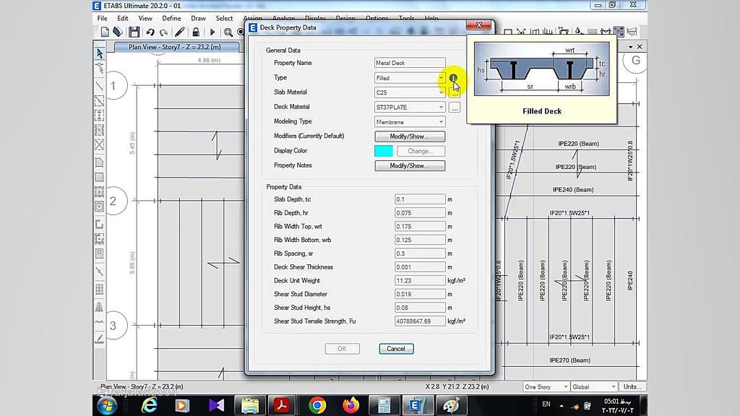This screenshot has width=740, height=416.
Task: Open the Modeling Type Membrane dropdown
Action: 441,121
